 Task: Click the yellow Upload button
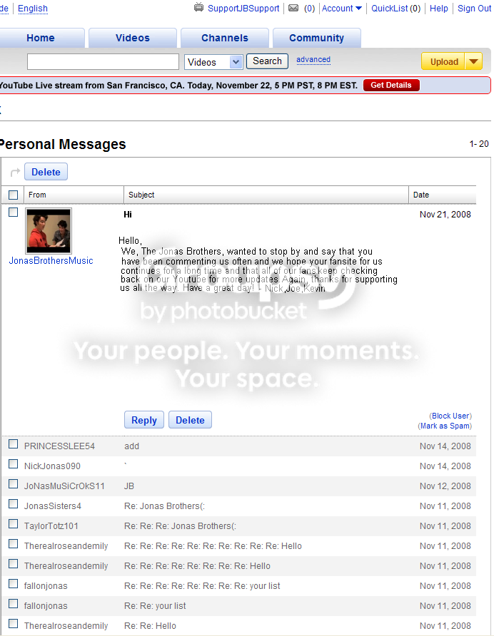point(443,61)
